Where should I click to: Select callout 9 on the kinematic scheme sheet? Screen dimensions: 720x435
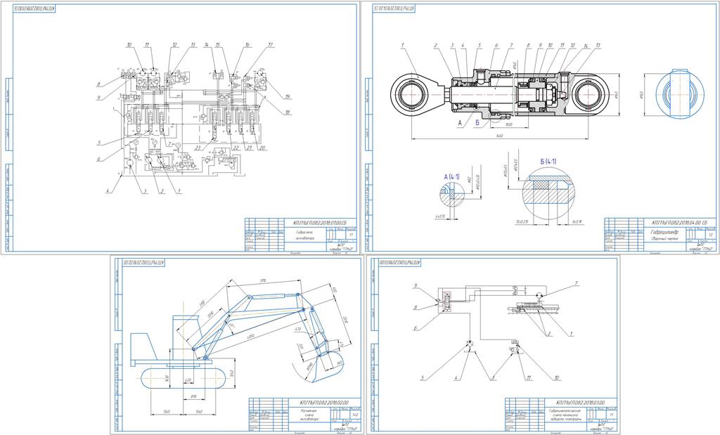(x=415, y=286)
